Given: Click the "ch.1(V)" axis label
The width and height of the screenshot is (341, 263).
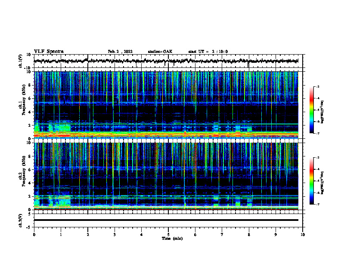Looking at the screenshot, I should point(21,61).
